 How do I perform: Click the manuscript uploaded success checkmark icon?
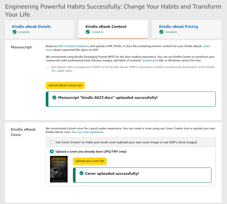tap(54, 98)
